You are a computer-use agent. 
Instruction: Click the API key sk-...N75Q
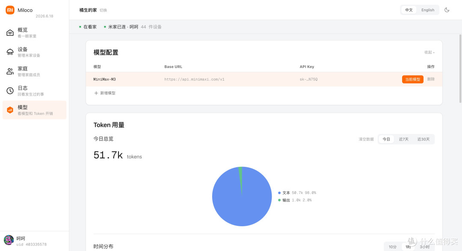coord(308,79)
